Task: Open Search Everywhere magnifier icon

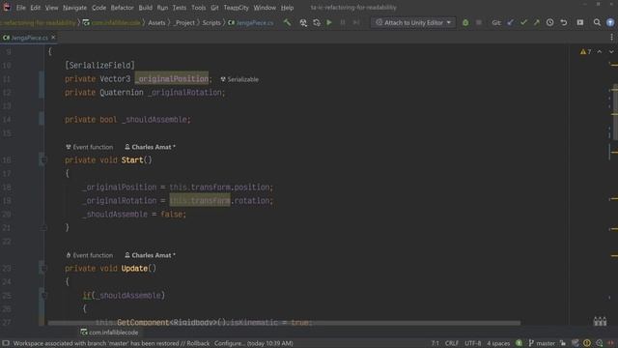Action: (597, 22)
